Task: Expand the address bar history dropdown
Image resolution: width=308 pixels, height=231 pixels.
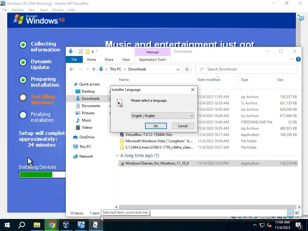Action: (x=178, y=69)
